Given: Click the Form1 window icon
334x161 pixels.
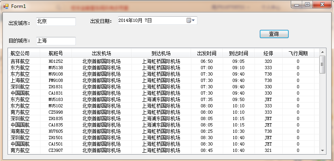Looking at the screenshot, I should (6, 6).
